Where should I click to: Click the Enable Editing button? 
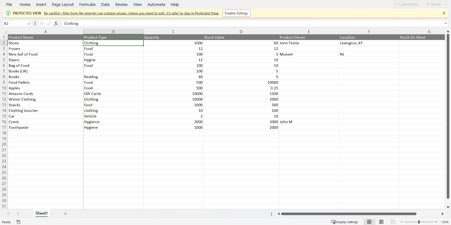[x=236, y=13]
